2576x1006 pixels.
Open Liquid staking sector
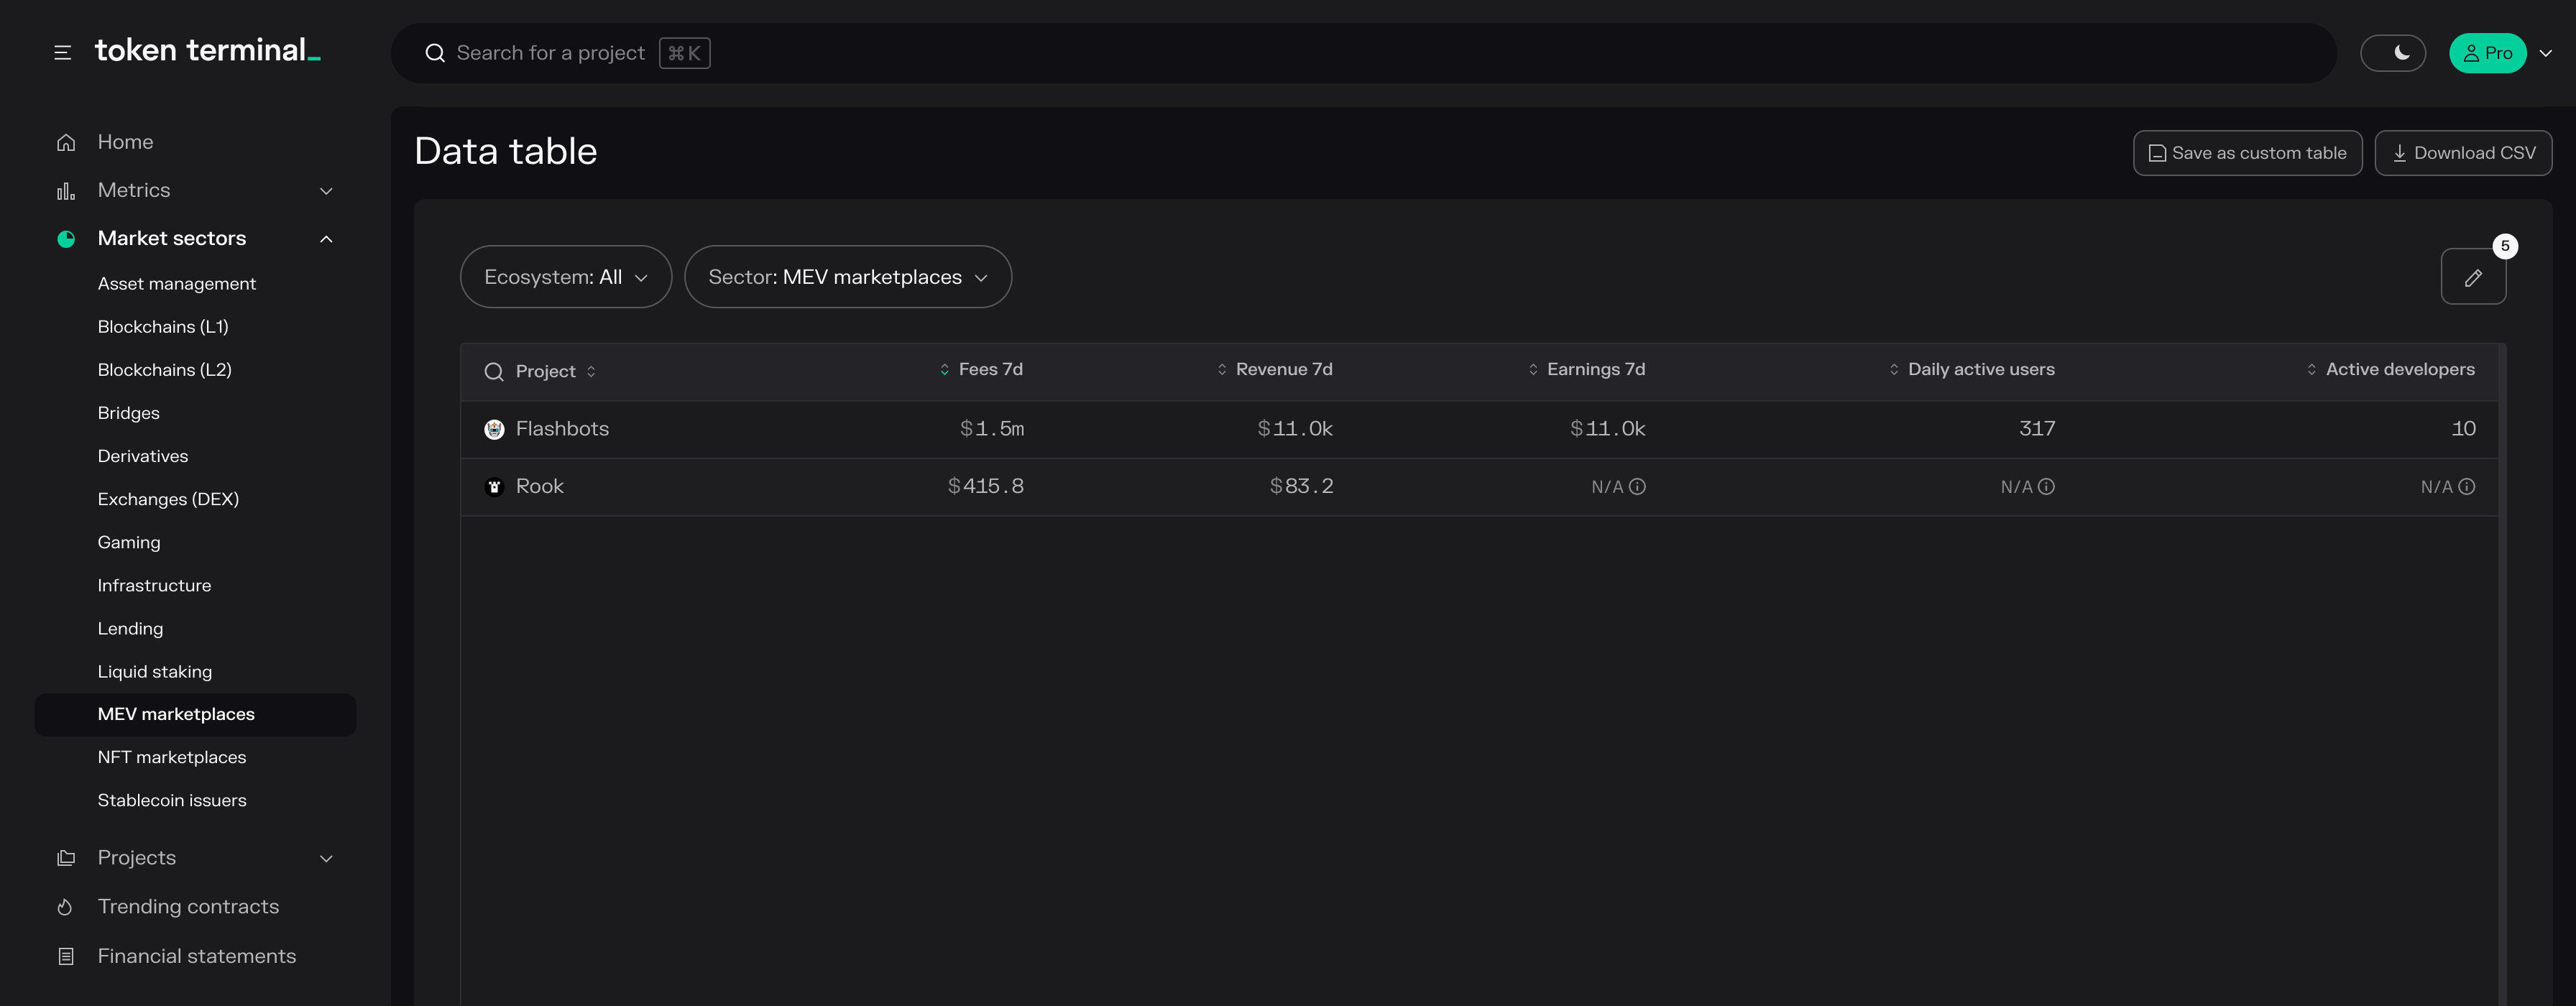155,671
